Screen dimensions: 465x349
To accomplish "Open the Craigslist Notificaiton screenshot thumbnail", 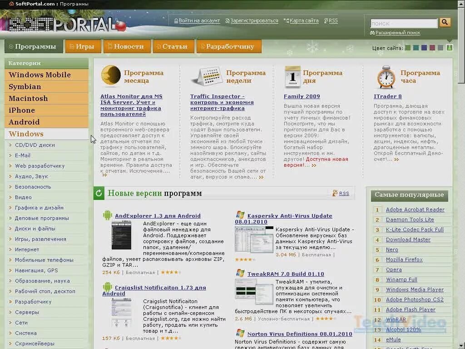I will [x=121, y=313].
